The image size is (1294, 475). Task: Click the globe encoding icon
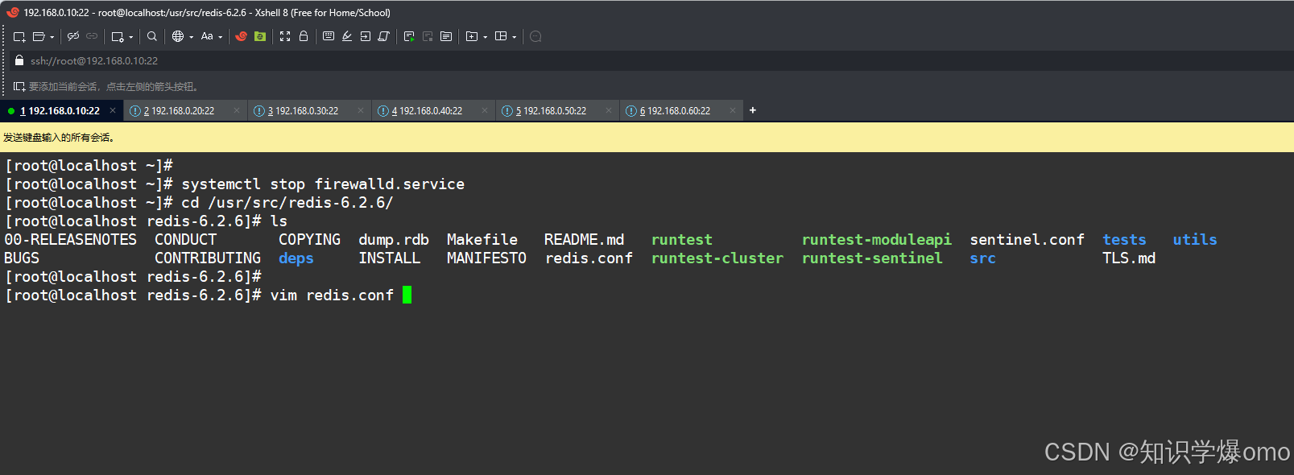pos(178,36)
